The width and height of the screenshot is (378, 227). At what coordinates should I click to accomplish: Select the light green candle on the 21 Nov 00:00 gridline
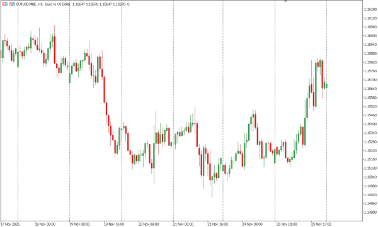coord(174,153)
